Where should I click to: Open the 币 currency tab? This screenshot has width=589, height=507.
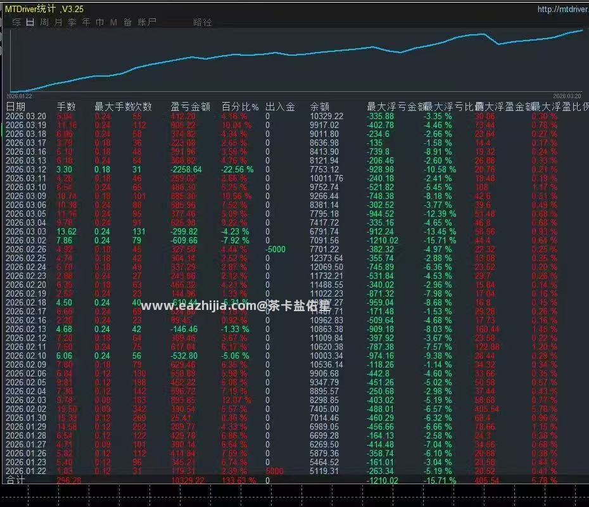(x=100, y=22)
